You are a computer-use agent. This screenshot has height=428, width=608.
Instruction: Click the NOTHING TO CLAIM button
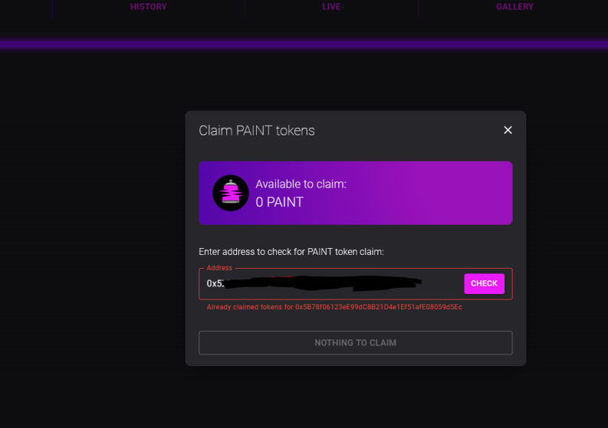(x=355, y=343)
